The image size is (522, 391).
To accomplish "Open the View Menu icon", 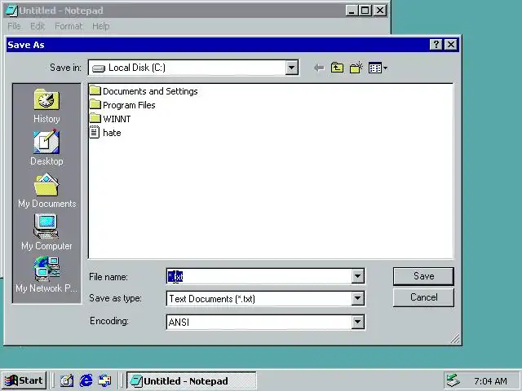I will 378,68.
